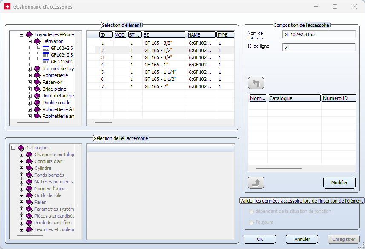Click the horizontal scrollbar under composition table
This screenshot has height=249, width=365.
click(x=278, y=169)
